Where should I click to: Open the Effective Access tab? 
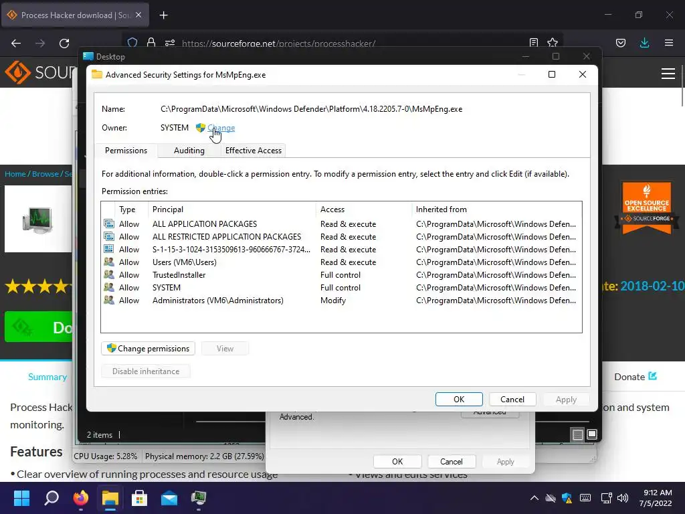(254, 151)
